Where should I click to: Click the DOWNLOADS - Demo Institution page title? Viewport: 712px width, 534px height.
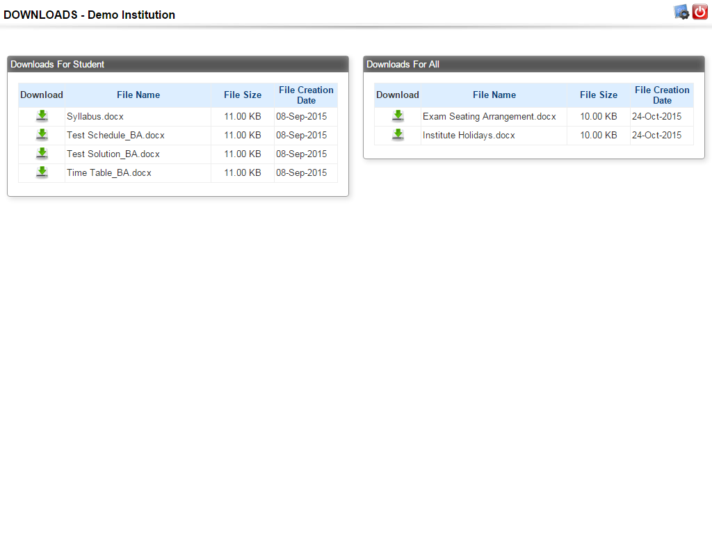pyautogui.click(x=90, y=15)
